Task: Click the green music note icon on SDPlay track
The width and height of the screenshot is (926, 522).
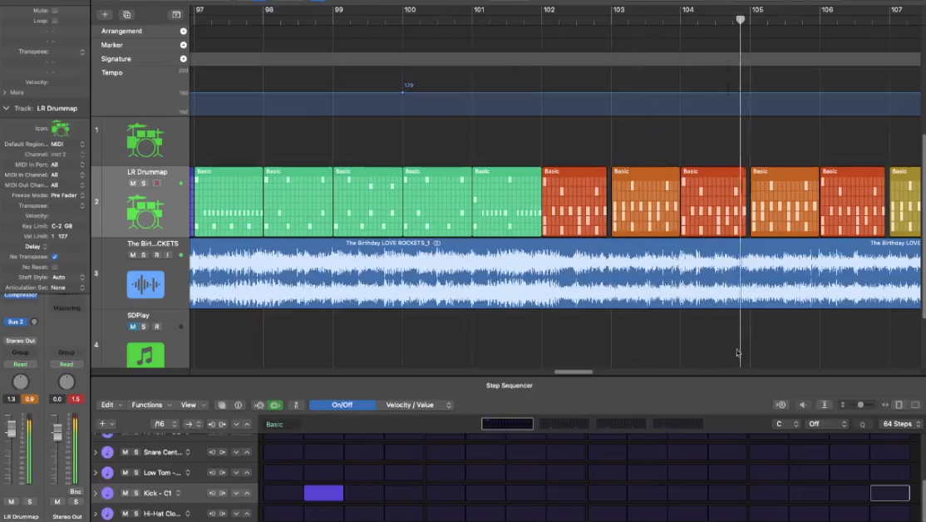Action: (x=145, y=356)
